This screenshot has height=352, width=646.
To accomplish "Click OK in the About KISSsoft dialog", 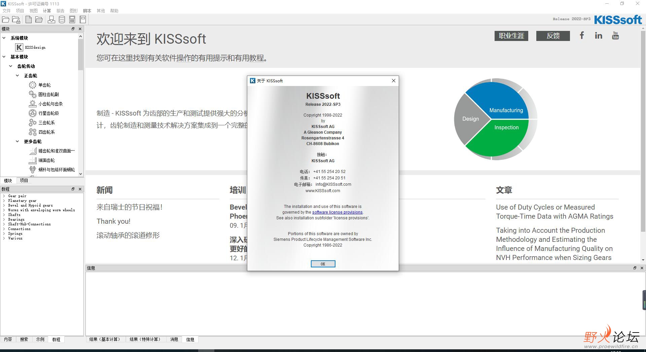I will coord(323,264).
